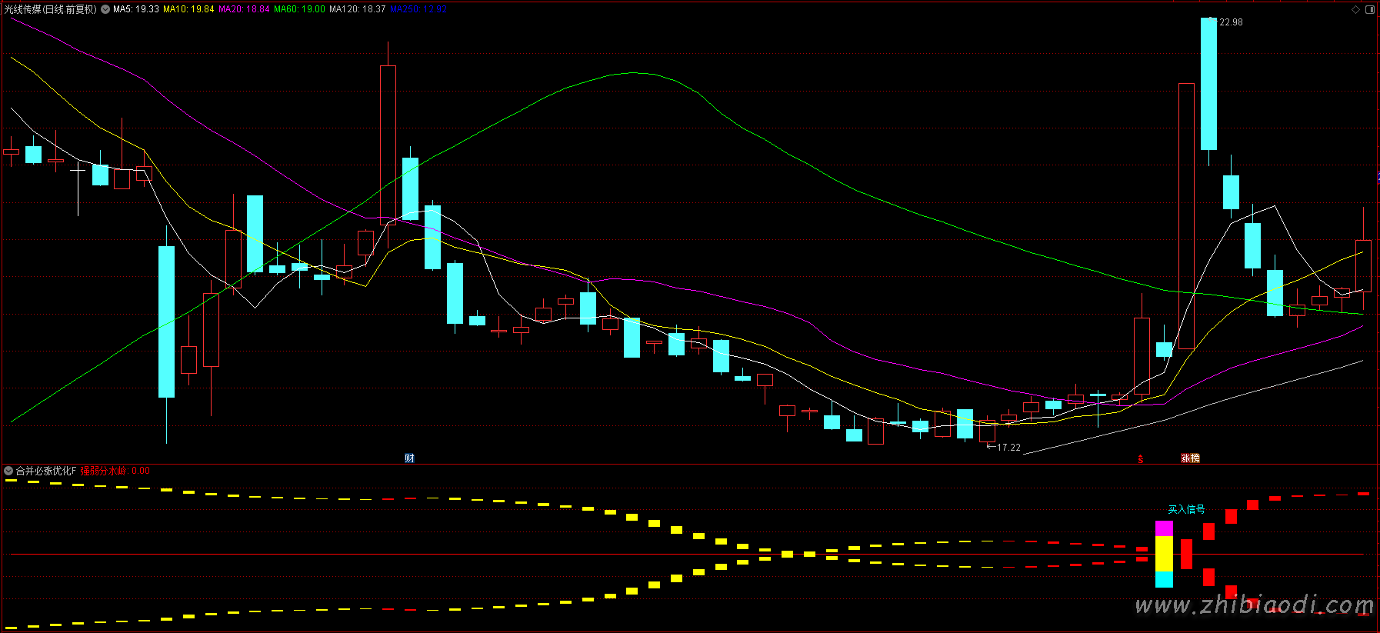Select the MA120: 18.37 label
This screenshot has height=633, width=1380.
coord(358,9)
